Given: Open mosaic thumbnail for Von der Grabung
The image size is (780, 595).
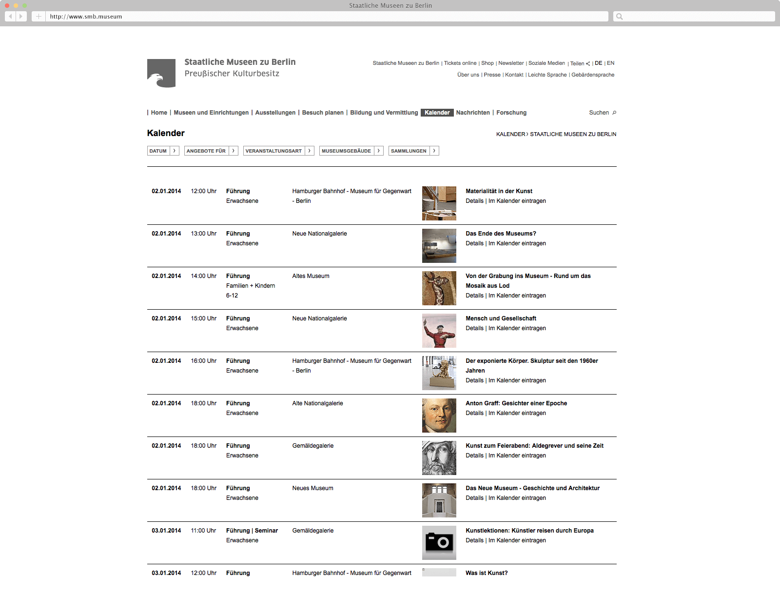Looking at the screenshot, I should point(439,288).
